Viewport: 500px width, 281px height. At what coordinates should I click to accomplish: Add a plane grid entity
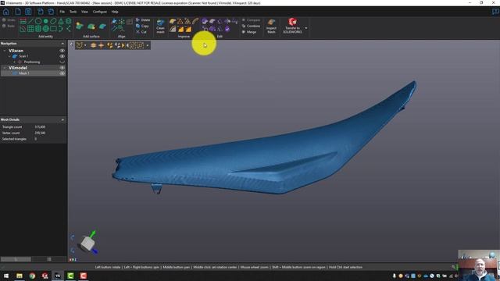click(30, 29)
